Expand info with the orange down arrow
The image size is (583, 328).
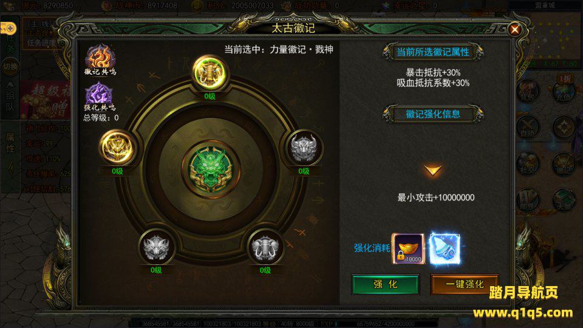click(433, 171)
